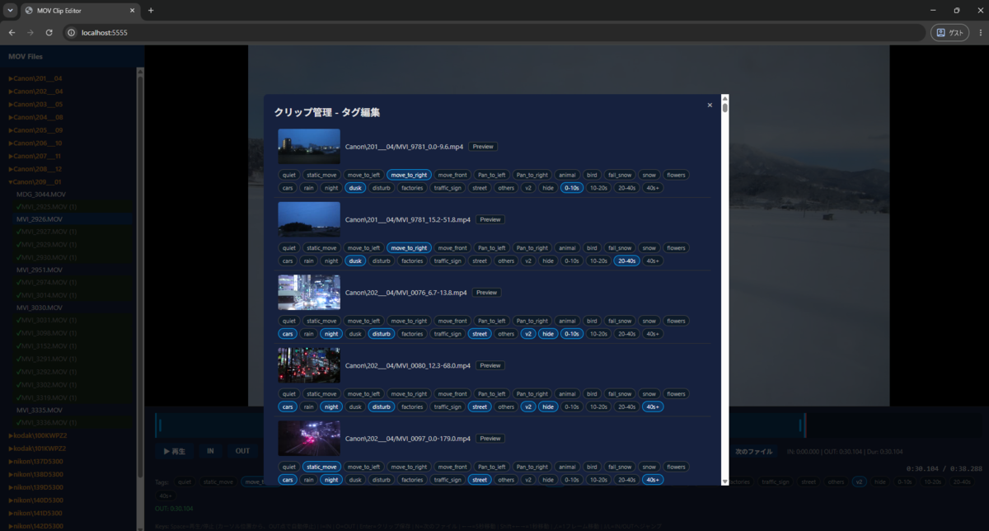This screenshot has height=531, width=989.
Task: Toggle street tag on MVI_0080 clip
Action: [x=480, y=406]
